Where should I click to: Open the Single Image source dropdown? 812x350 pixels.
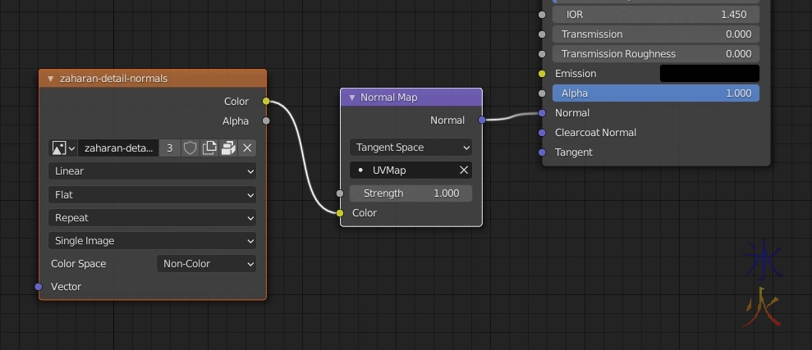[152, 241]
